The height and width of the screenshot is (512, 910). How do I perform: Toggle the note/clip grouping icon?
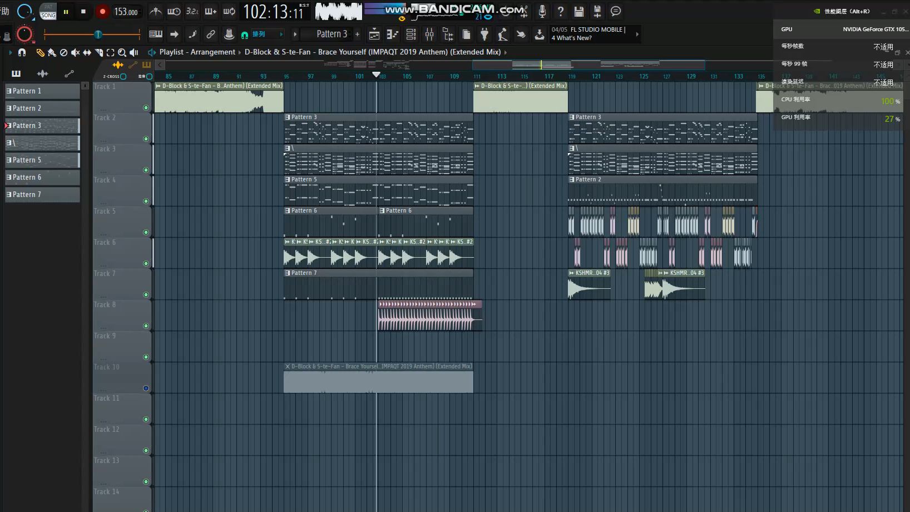(192, 35)
